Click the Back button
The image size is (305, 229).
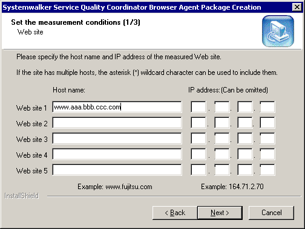tap(175, 213)
